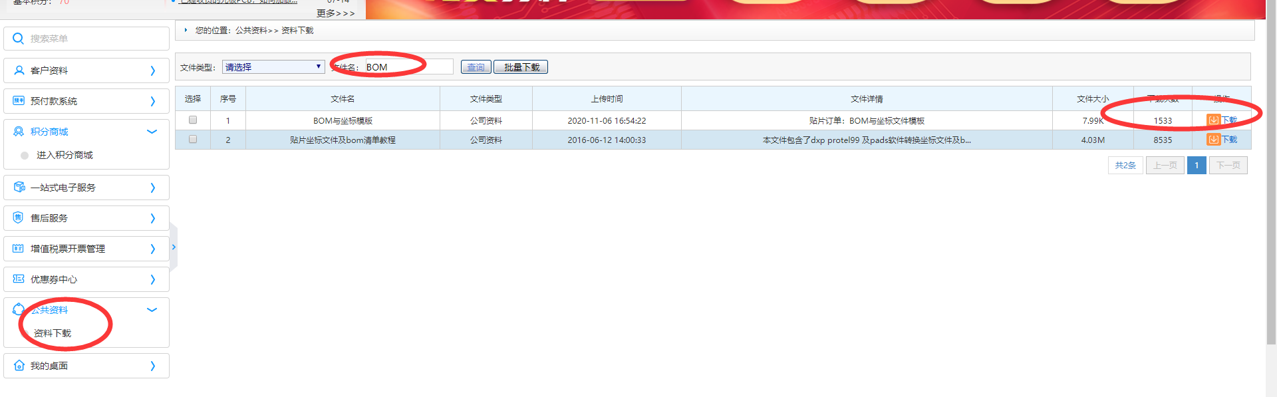Check the box for BOM与坐标模版 row

coord(193,120)
